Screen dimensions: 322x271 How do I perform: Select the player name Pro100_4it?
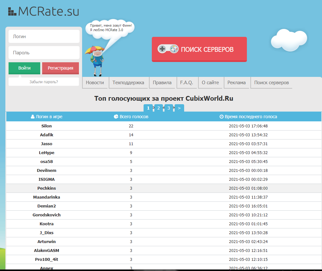(47, 260)
